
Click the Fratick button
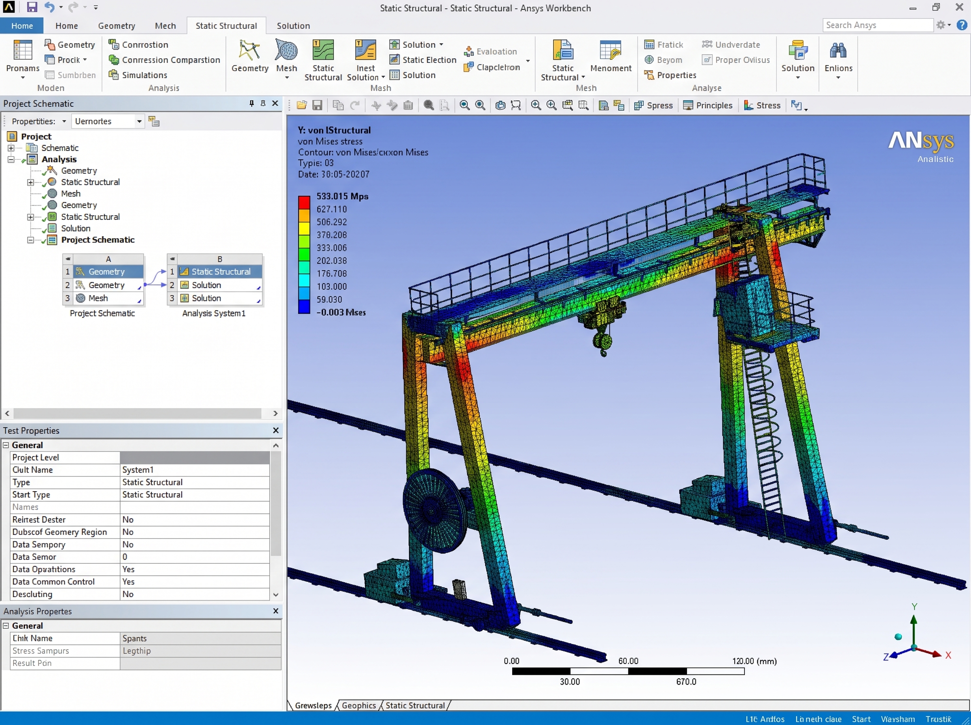[664, 45]
